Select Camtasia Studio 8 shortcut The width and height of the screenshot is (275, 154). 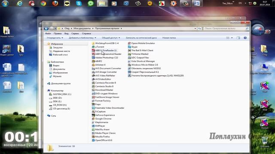click(103, 86)
